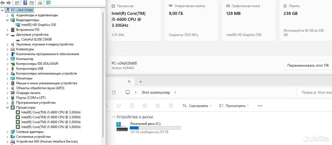Close the current Explorer tab
Screen dimensions: 332x145
(x=129, y=81)
